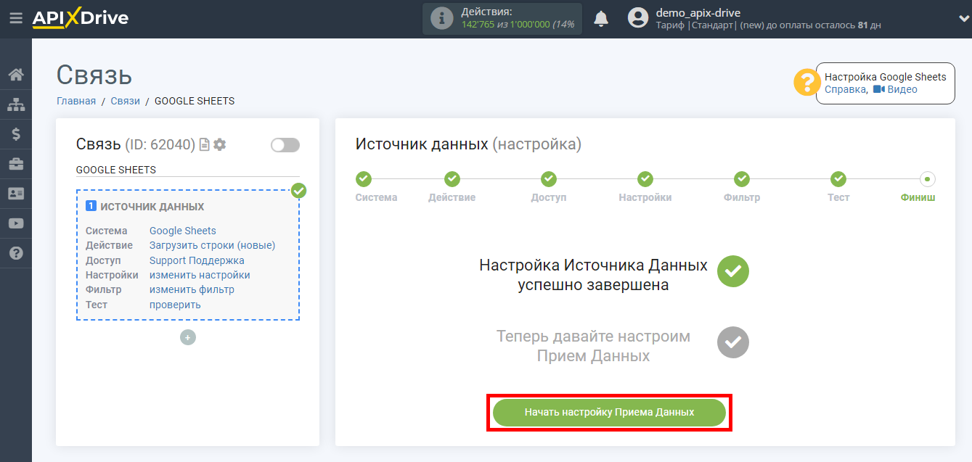Open the help question sidebar icon
This screenshot has height=462, width=972.
(x=16, y=253)
